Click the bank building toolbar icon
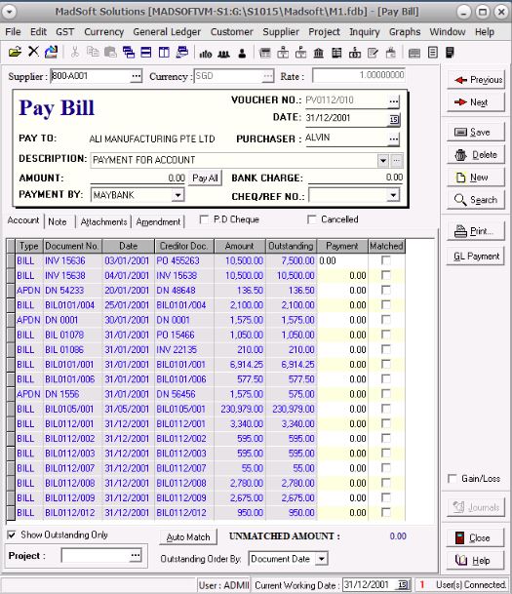The image size is (512, 594). click(319, 53)
